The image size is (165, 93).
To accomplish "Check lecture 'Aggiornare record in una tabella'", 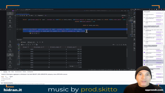I will coord(144,37).
